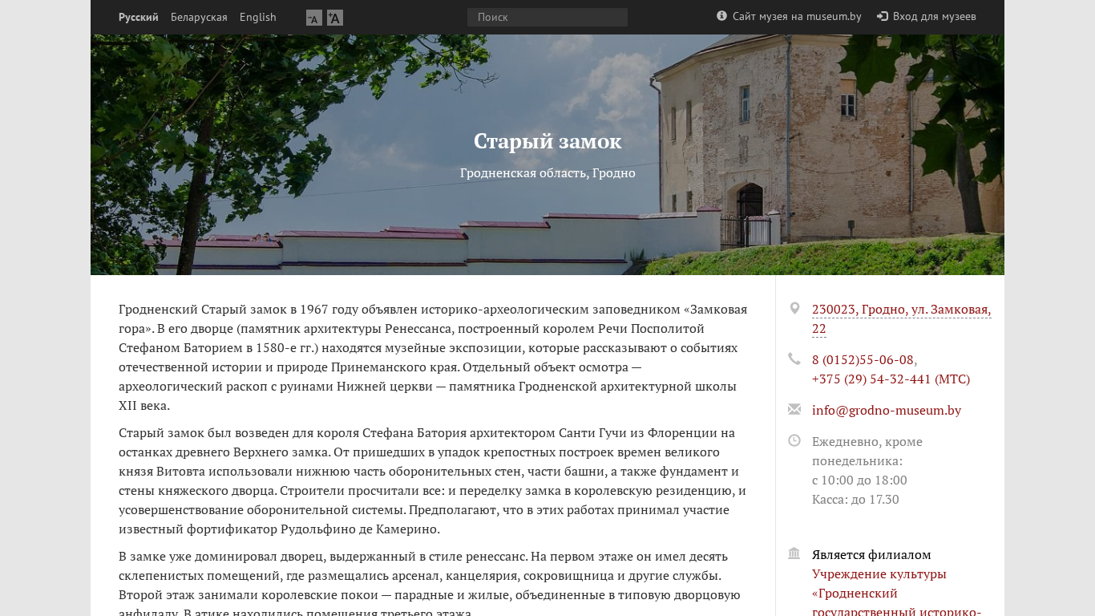Switch language to Беларуская
The height and width of the screenshot is (616, 1095).
coord(199,17)
